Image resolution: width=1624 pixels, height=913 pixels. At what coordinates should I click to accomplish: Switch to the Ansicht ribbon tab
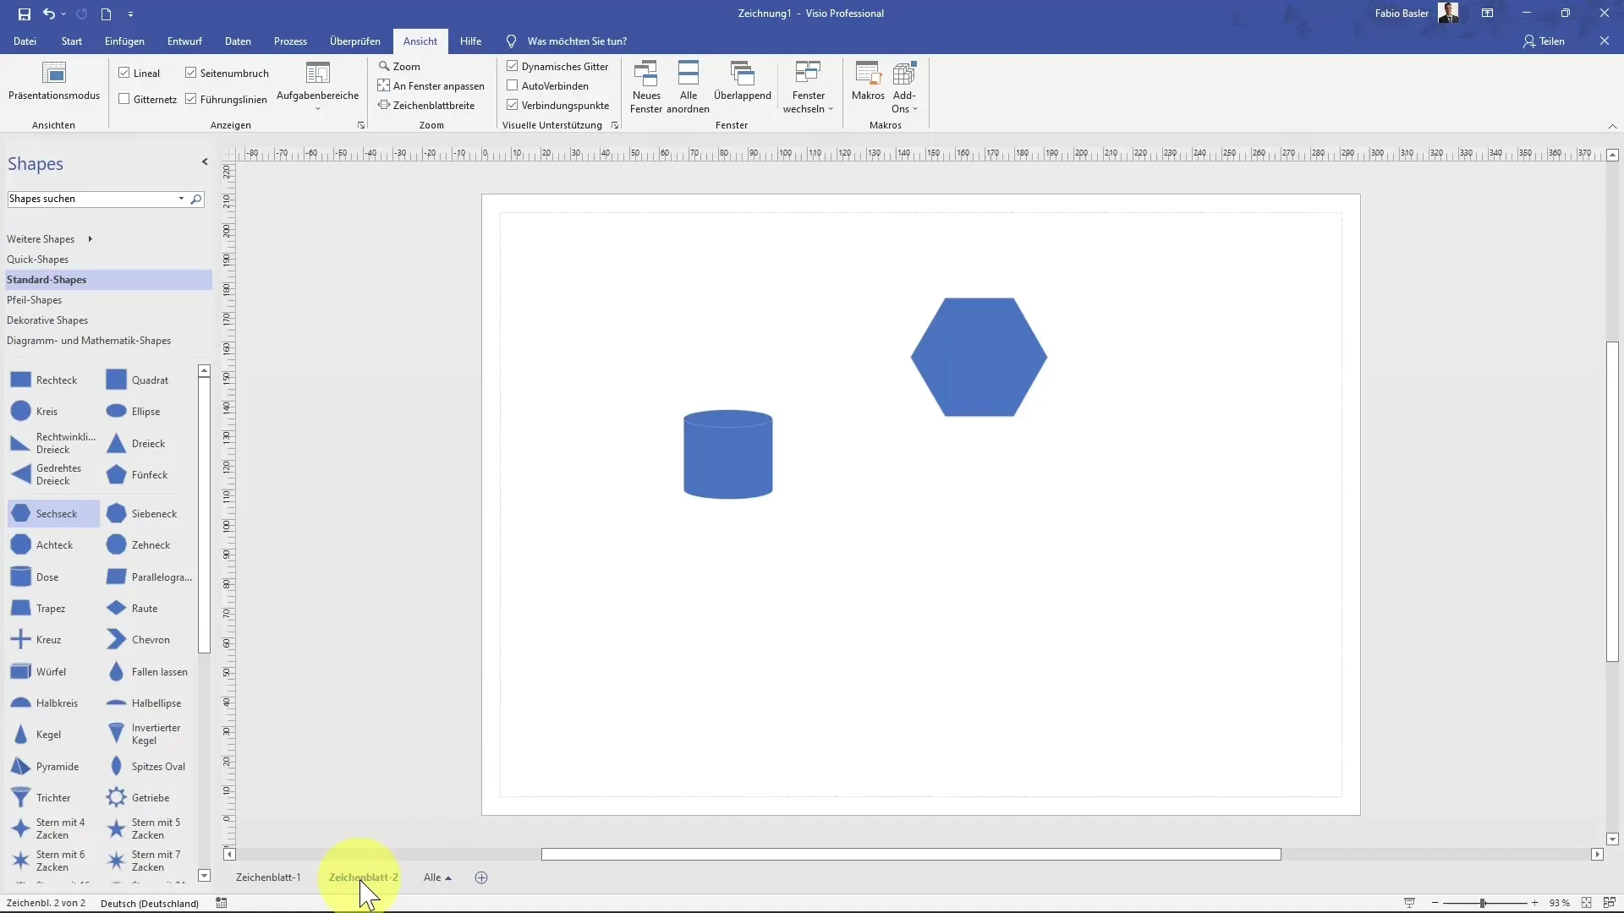(420, 41)
